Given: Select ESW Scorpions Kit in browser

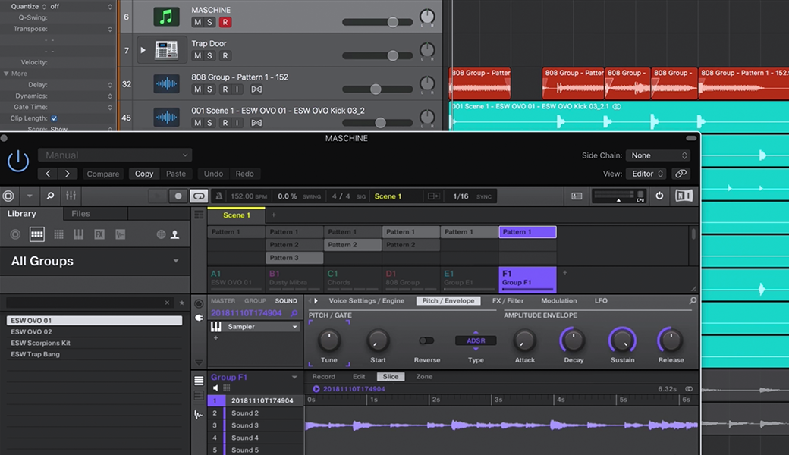Looking at the screenshot, I should [x=94, y=343].
